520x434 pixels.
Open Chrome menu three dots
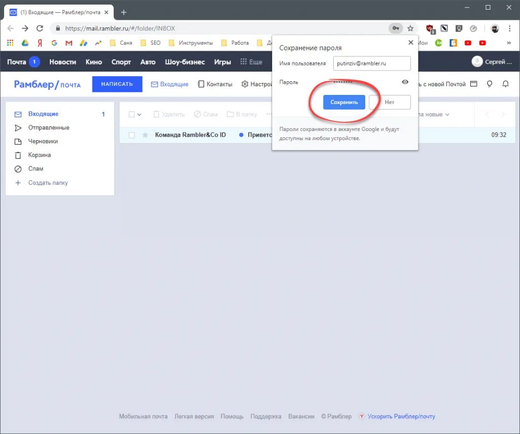[509, 28]
